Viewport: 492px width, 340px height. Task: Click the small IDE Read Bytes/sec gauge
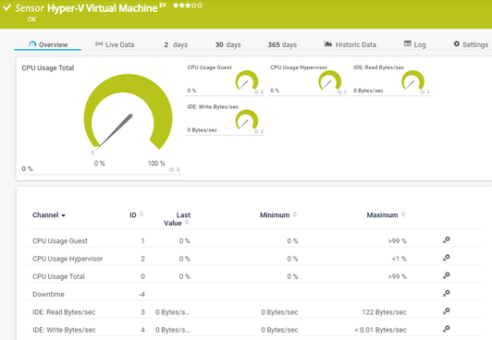(x=412, y=80)
